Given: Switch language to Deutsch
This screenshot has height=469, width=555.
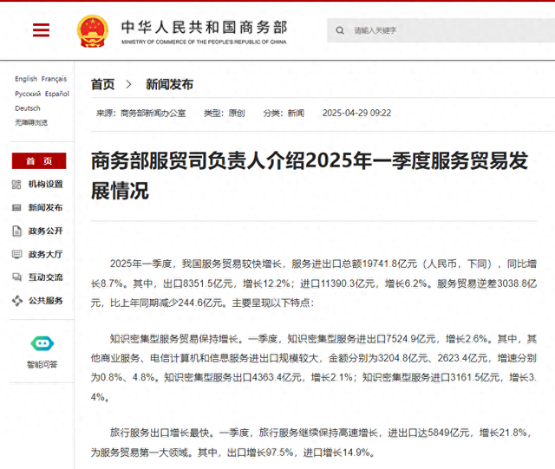Looking at the screenshot, I should [27, 108].
